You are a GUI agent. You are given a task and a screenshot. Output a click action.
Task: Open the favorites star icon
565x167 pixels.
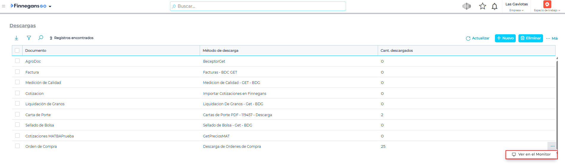pos(483,6)
